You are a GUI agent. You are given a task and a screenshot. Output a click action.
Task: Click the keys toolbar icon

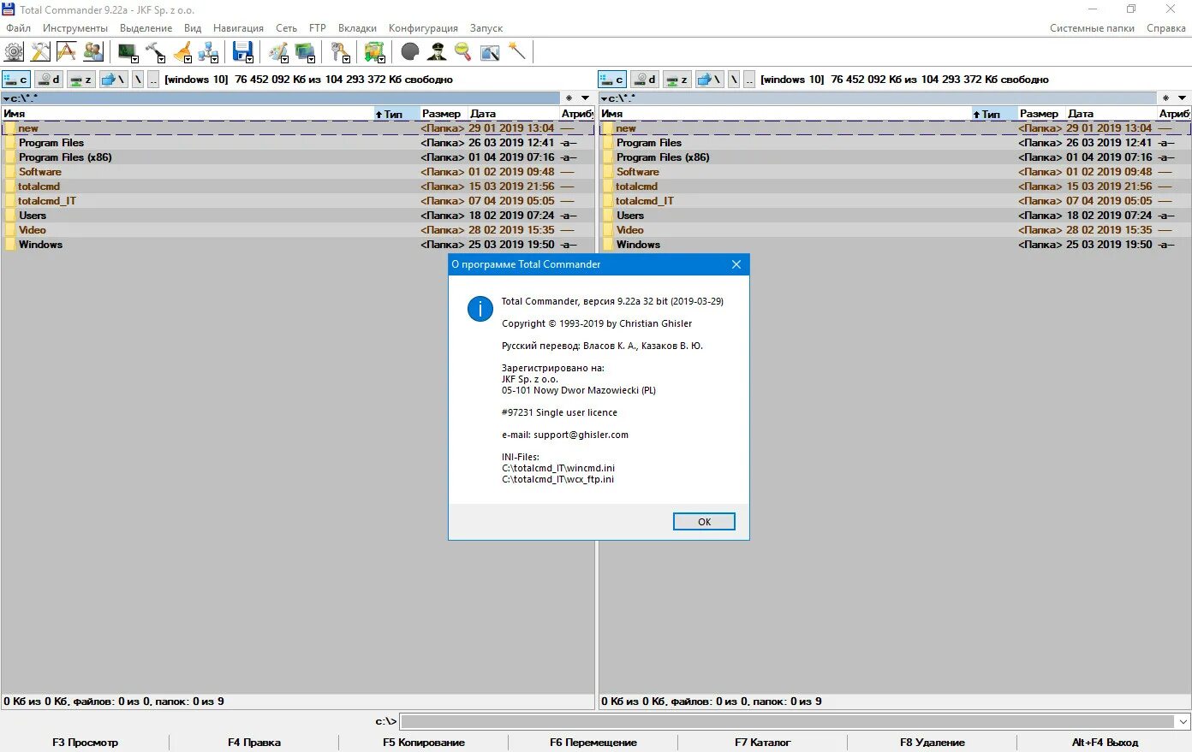(339, 52)
